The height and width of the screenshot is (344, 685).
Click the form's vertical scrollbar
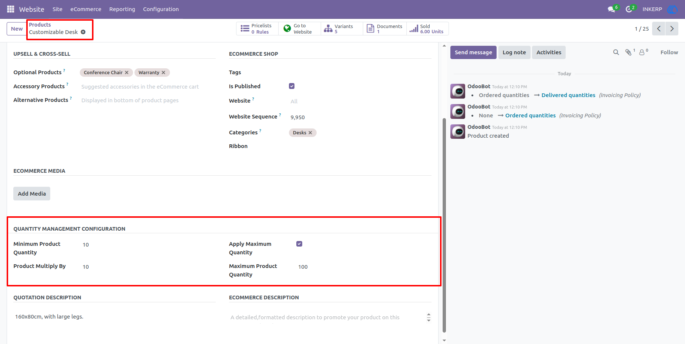(444, 225)
